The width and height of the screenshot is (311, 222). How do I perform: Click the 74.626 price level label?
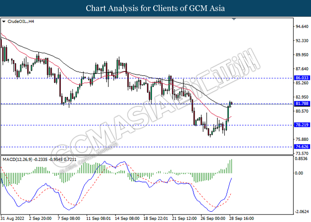(x=302, y=147)
